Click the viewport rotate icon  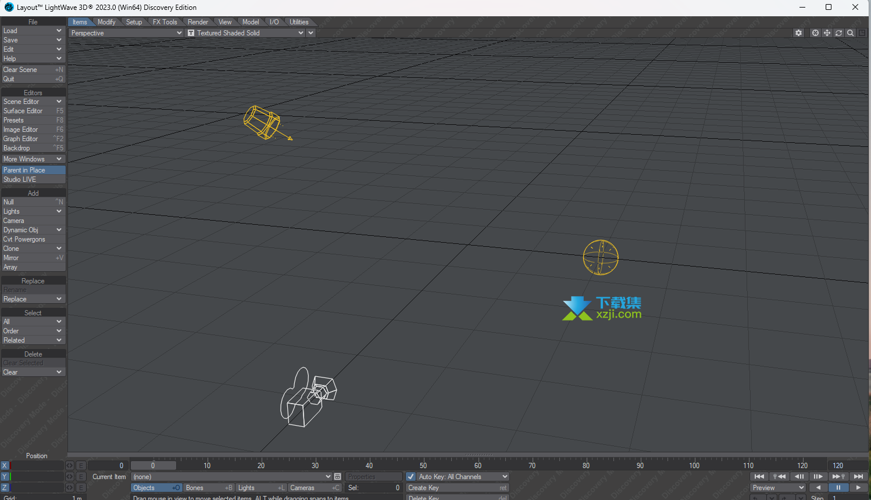point(838,33)
